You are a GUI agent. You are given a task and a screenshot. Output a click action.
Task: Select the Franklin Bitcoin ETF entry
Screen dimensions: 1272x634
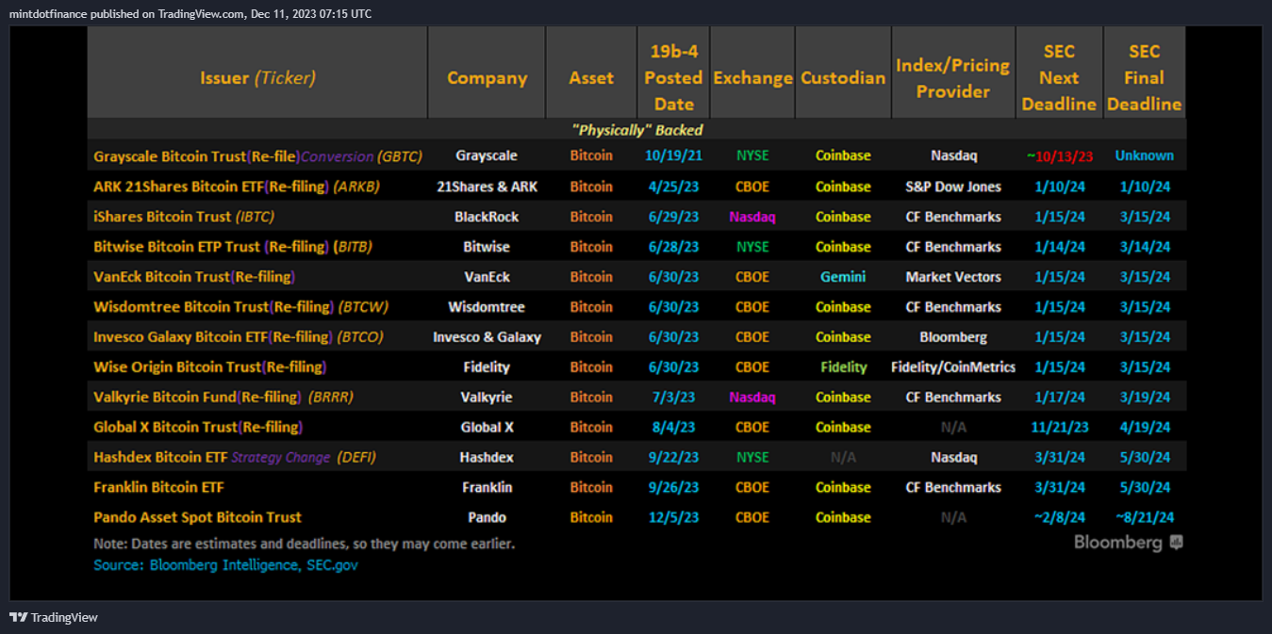[x=158, y=488]
